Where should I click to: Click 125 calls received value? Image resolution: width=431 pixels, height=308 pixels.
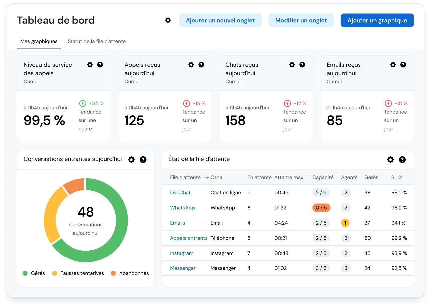(134, 120)
